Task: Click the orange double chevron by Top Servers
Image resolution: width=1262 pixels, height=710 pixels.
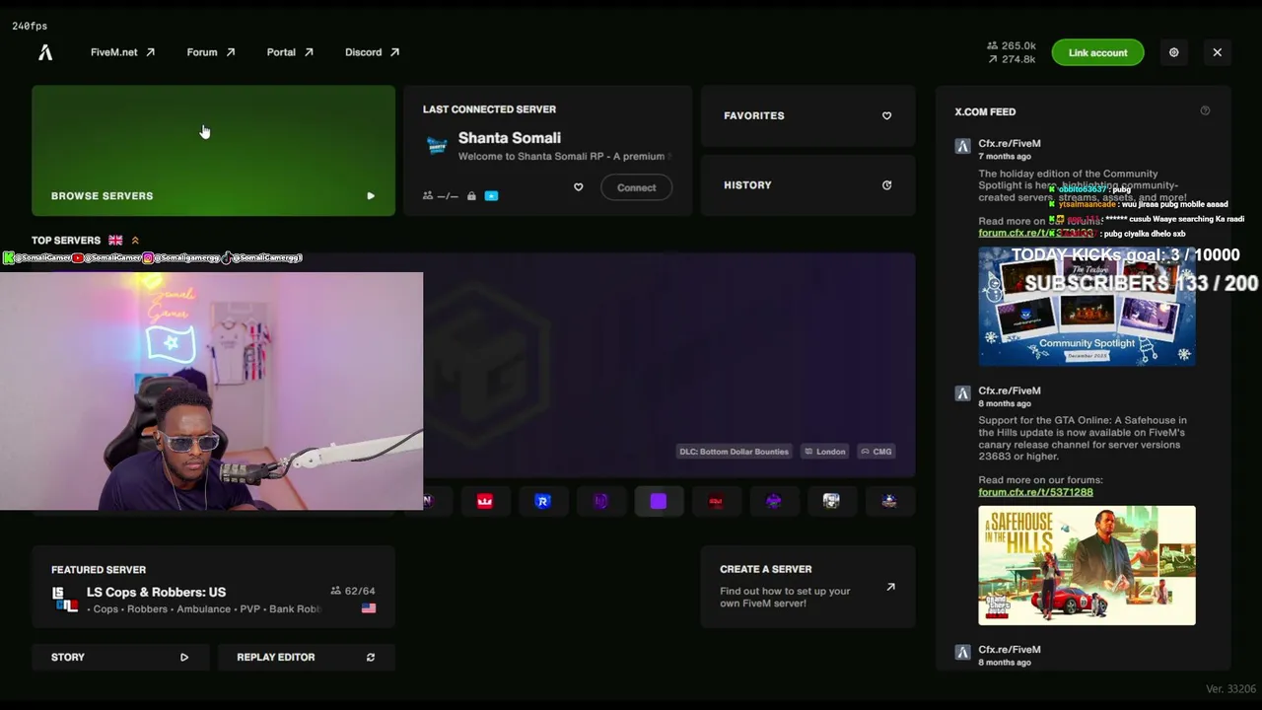Action: pos(135,241)
